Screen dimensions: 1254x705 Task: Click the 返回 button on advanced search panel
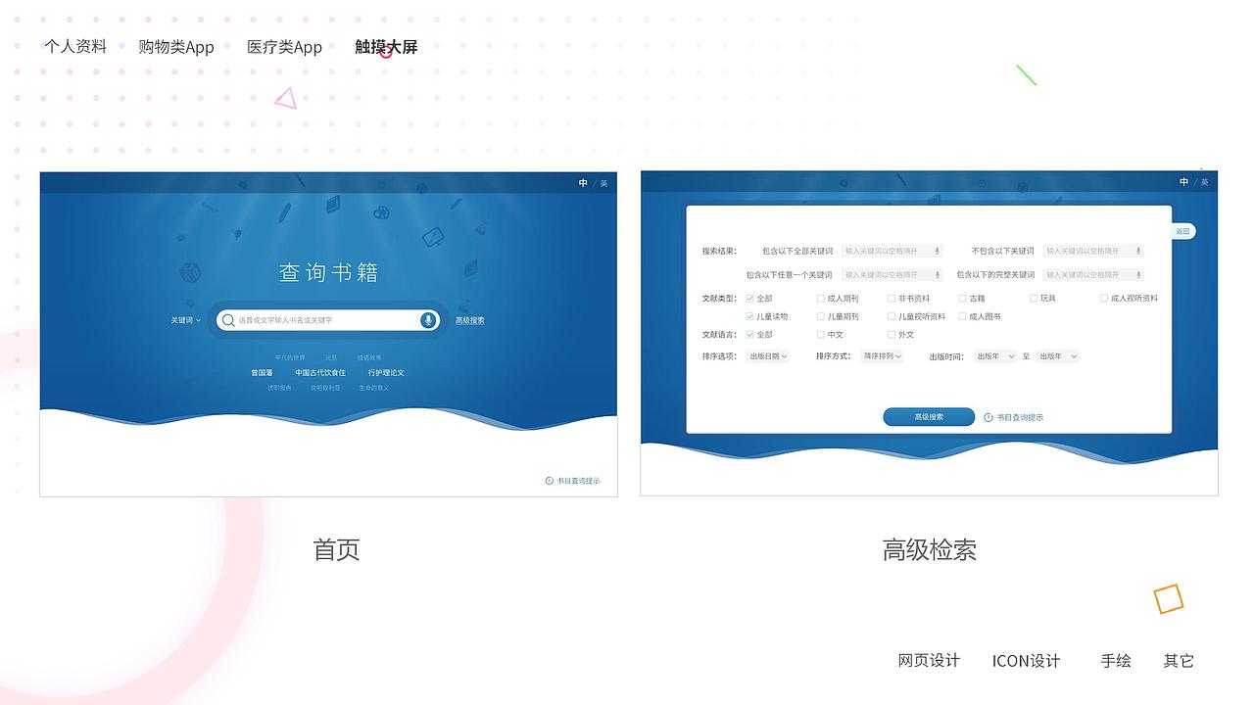coord(1182,231)
